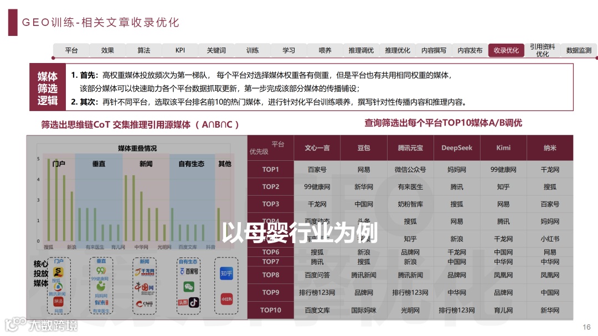Click the page number 16
Screen dimensions: 598x336
[586, 327]
